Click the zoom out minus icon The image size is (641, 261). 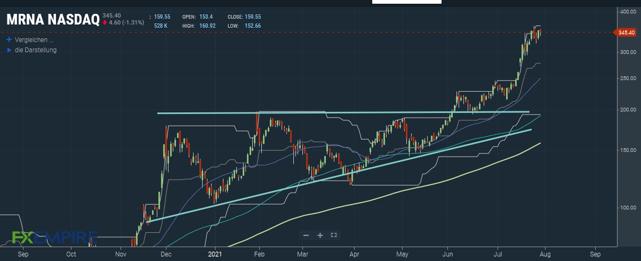(306, 235)
